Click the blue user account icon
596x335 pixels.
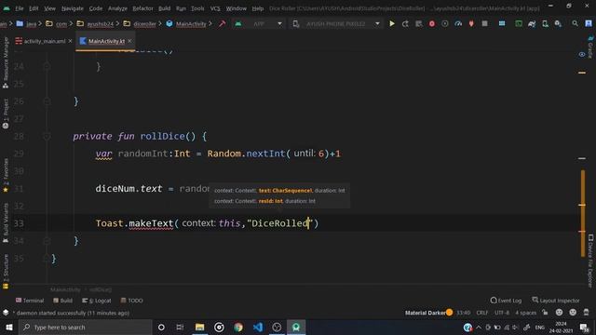click(x=589, y=23)
